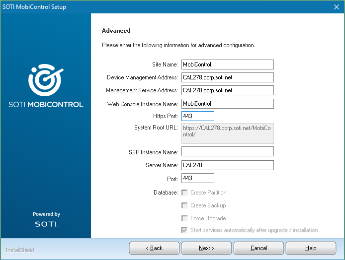The height and width of the screenshot is (260, 345).
Task: Toggle Start services automatically checkbox
Action: 185,230
